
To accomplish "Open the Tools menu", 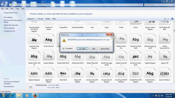I will pyautogui.click(x=17, y=9).
